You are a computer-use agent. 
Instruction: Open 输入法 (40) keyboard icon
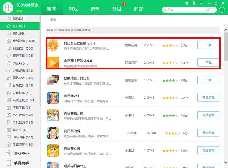pyautogui.click(x=9, y=130)
